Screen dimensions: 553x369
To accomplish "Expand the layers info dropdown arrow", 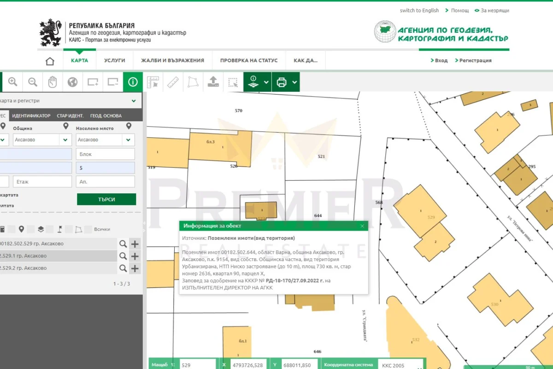I will 266,83.
